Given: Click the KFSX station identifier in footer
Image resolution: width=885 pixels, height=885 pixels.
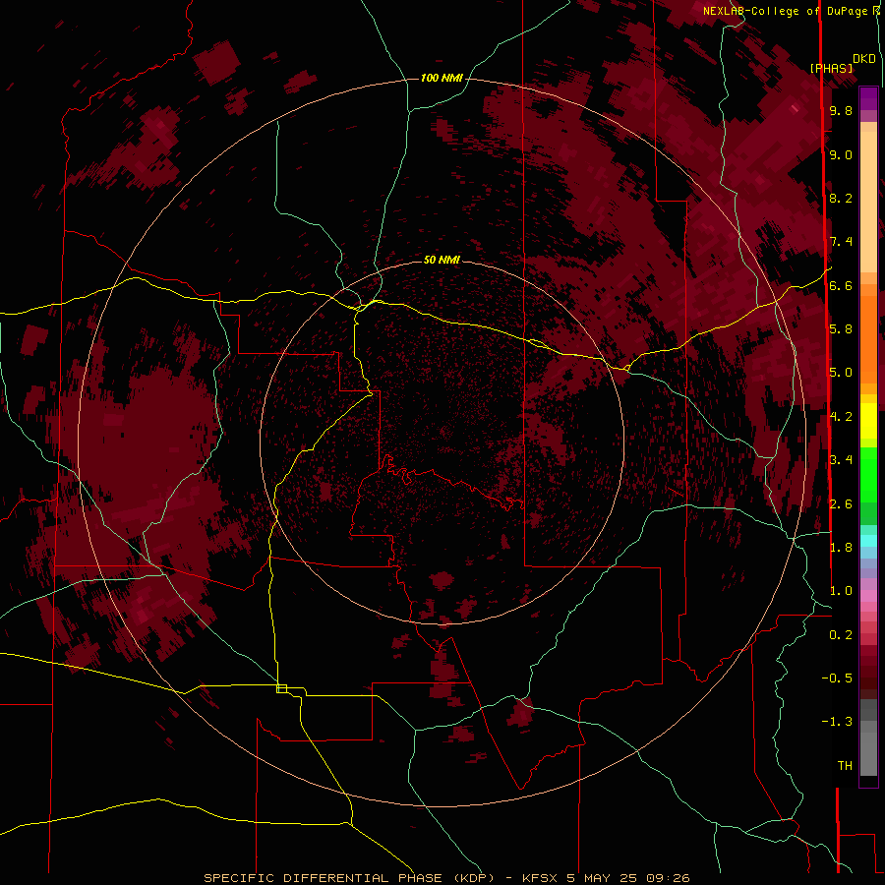Looking at the screenshot, I should [x=541, y=878].
